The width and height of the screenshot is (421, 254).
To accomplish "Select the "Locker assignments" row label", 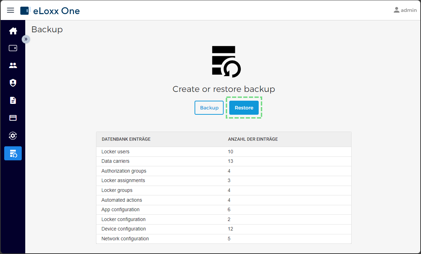I will (123, 180).
